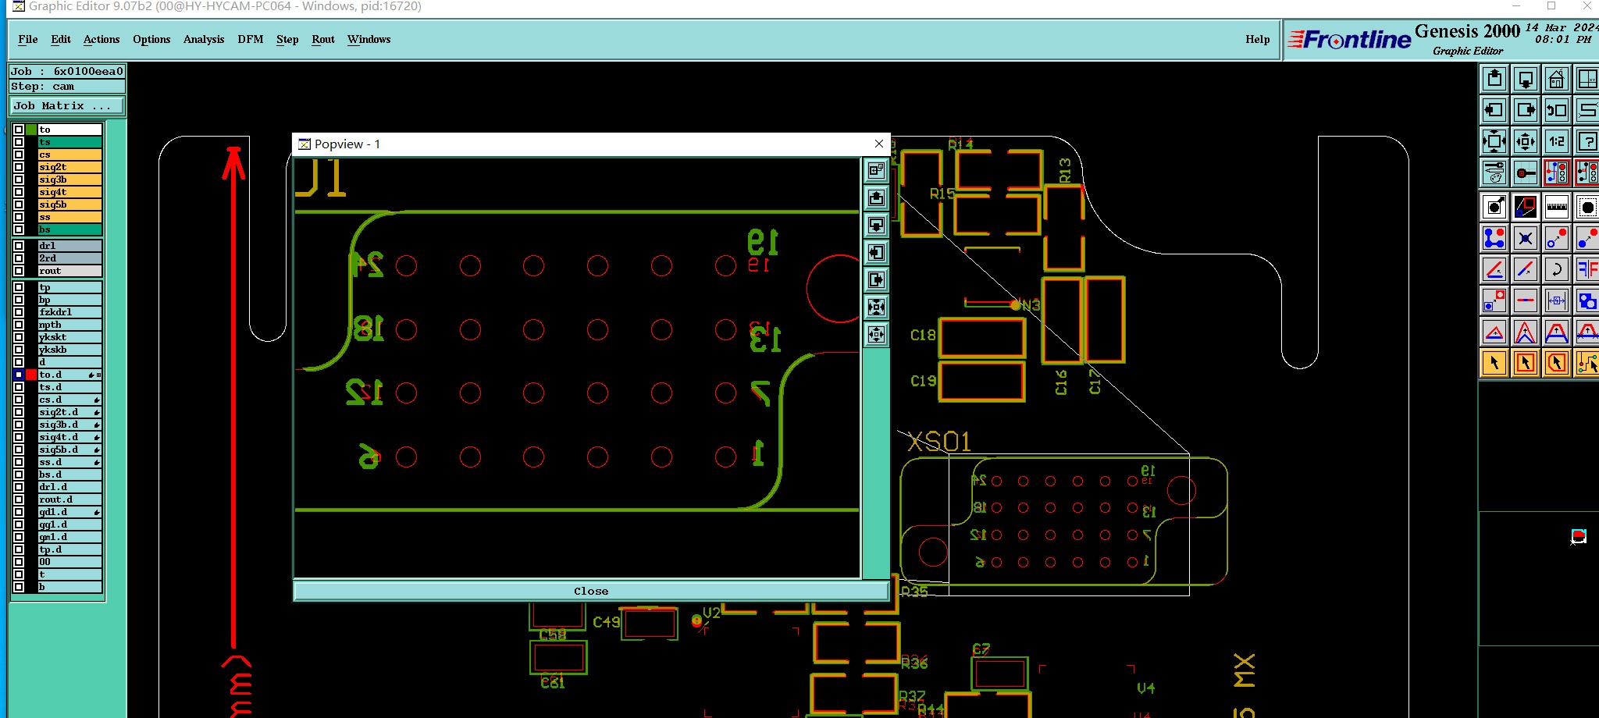
Task: Click the dimension arrows resize icon
Action: click(x=1557, y=300)
